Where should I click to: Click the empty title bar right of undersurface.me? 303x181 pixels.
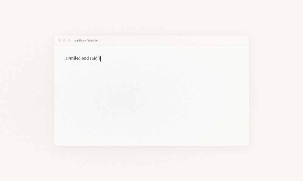point(173,40)
